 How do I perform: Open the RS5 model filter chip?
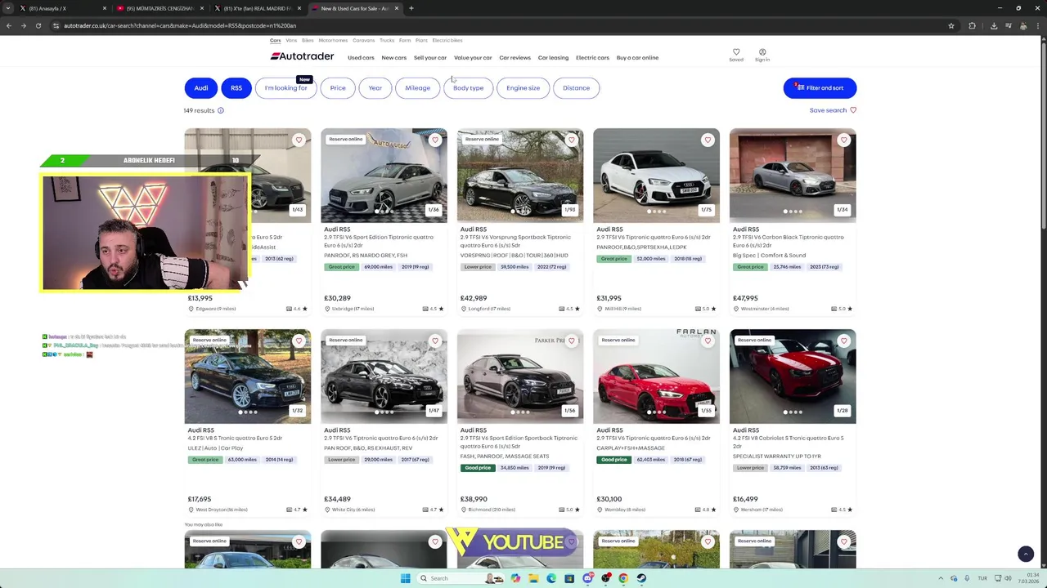point(236,88)
